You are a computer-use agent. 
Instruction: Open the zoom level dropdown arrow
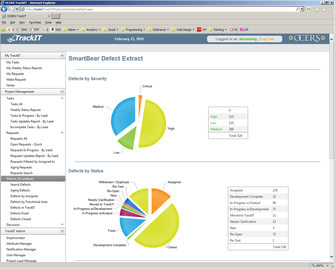pos(327,266)
